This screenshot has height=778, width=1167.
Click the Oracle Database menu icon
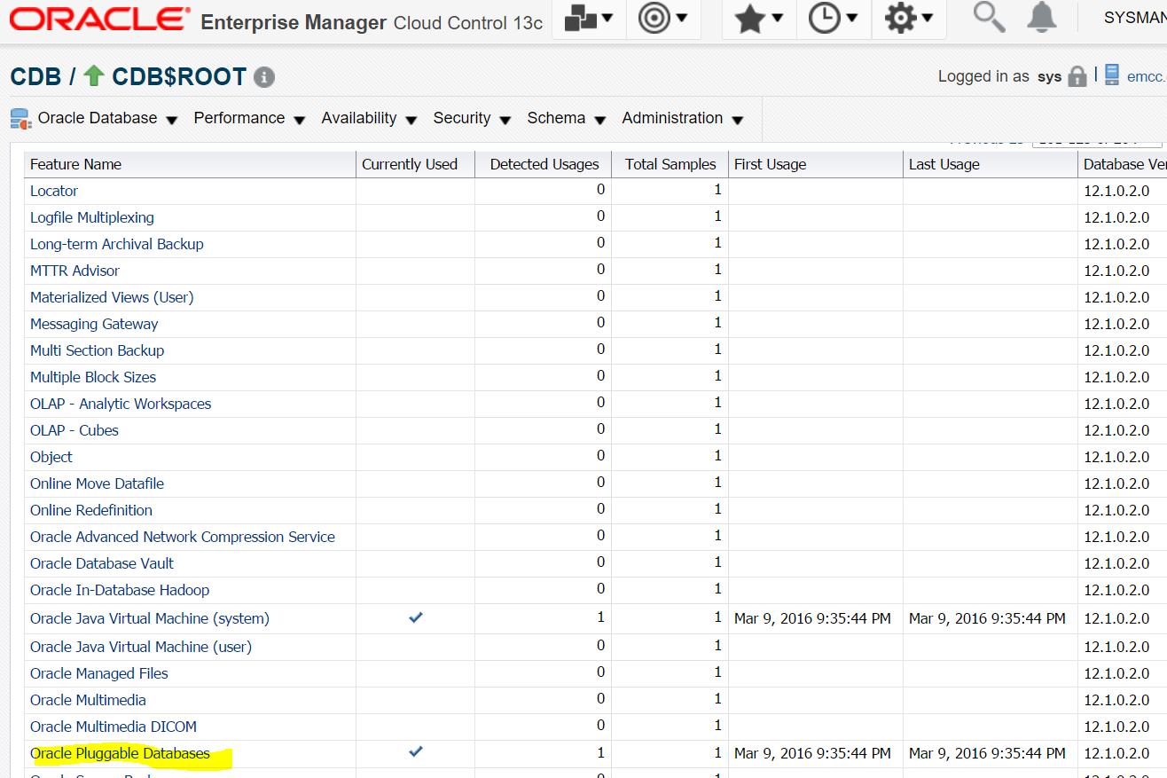20,118
